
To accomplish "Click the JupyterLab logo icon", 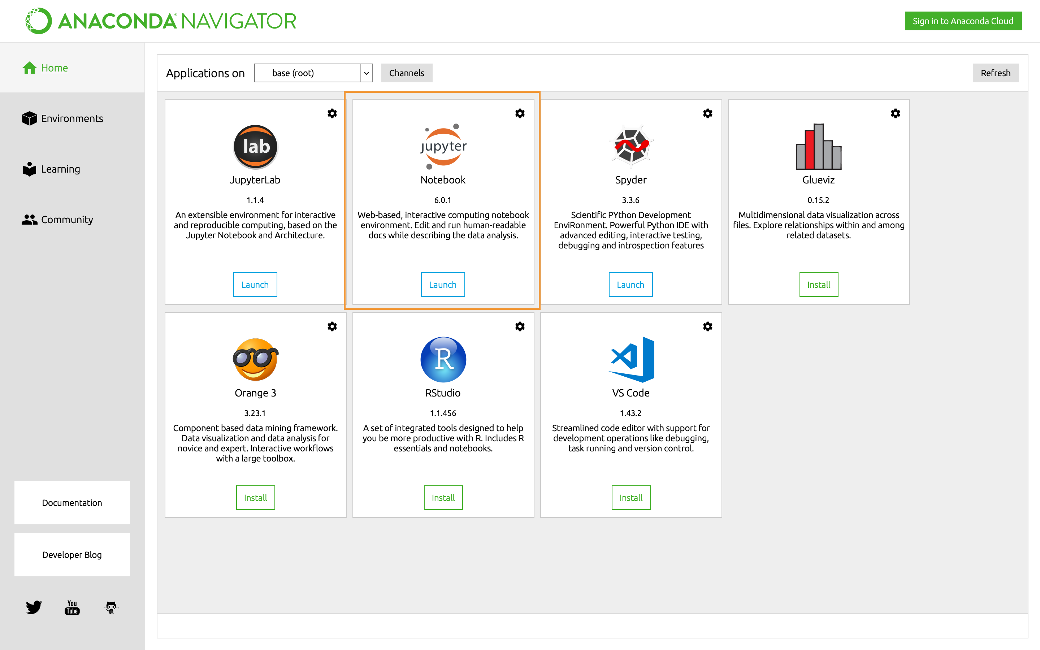I will 255,147.
